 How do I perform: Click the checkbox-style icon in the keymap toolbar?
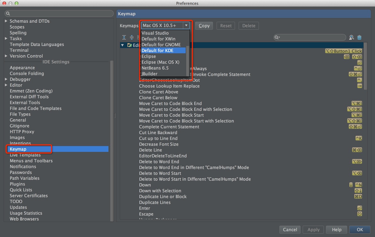[x=139, y=37]
